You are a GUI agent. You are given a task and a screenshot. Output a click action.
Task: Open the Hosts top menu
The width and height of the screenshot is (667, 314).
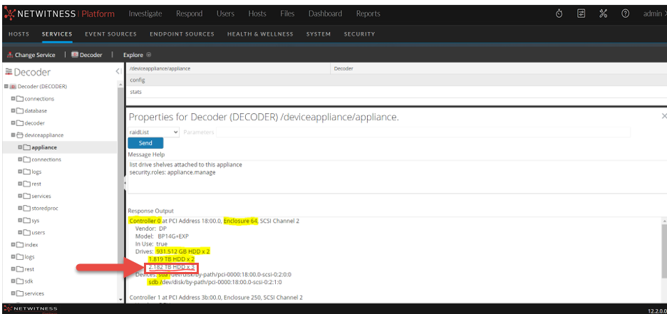[x=257, y=14]
